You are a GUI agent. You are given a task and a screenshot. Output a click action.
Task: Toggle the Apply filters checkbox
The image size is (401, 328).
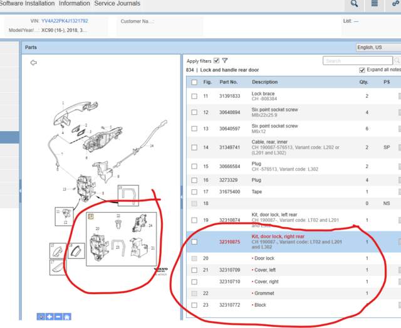click(x=216, y=61)
